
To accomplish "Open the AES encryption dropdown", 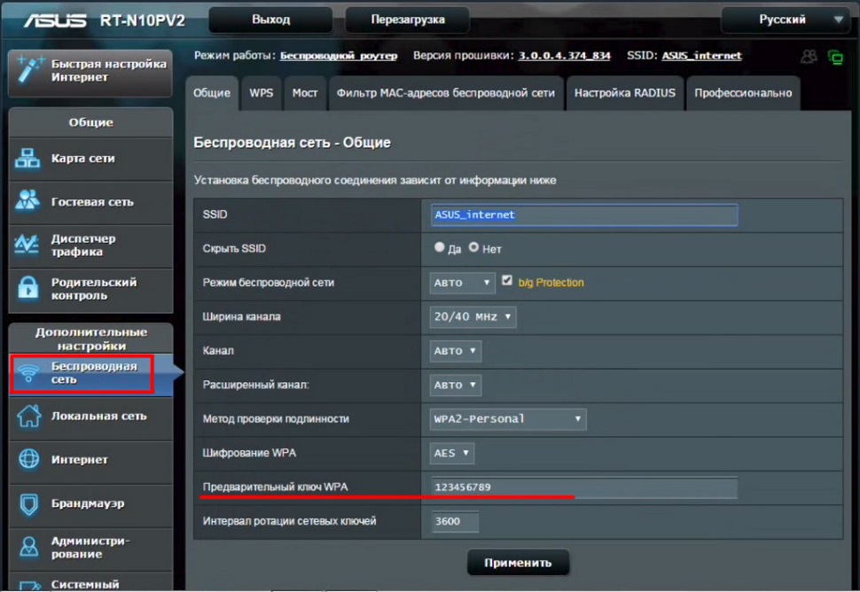I will click(452, 453).
